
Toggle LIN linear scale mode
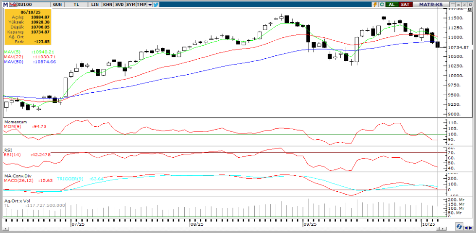tap(94, 4)
